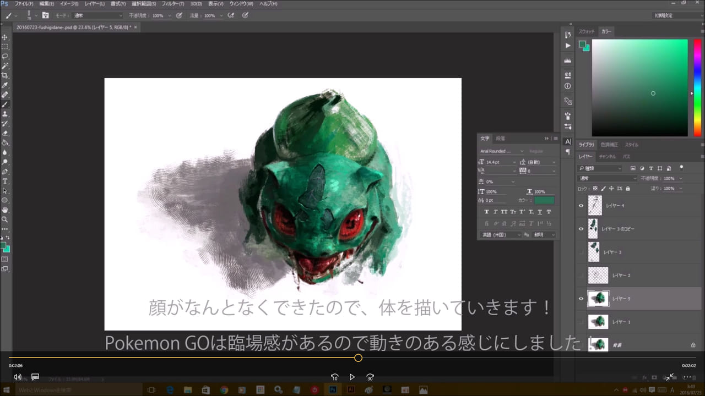Select the Zoom tool
705x396 pixels.
[5, 219]
